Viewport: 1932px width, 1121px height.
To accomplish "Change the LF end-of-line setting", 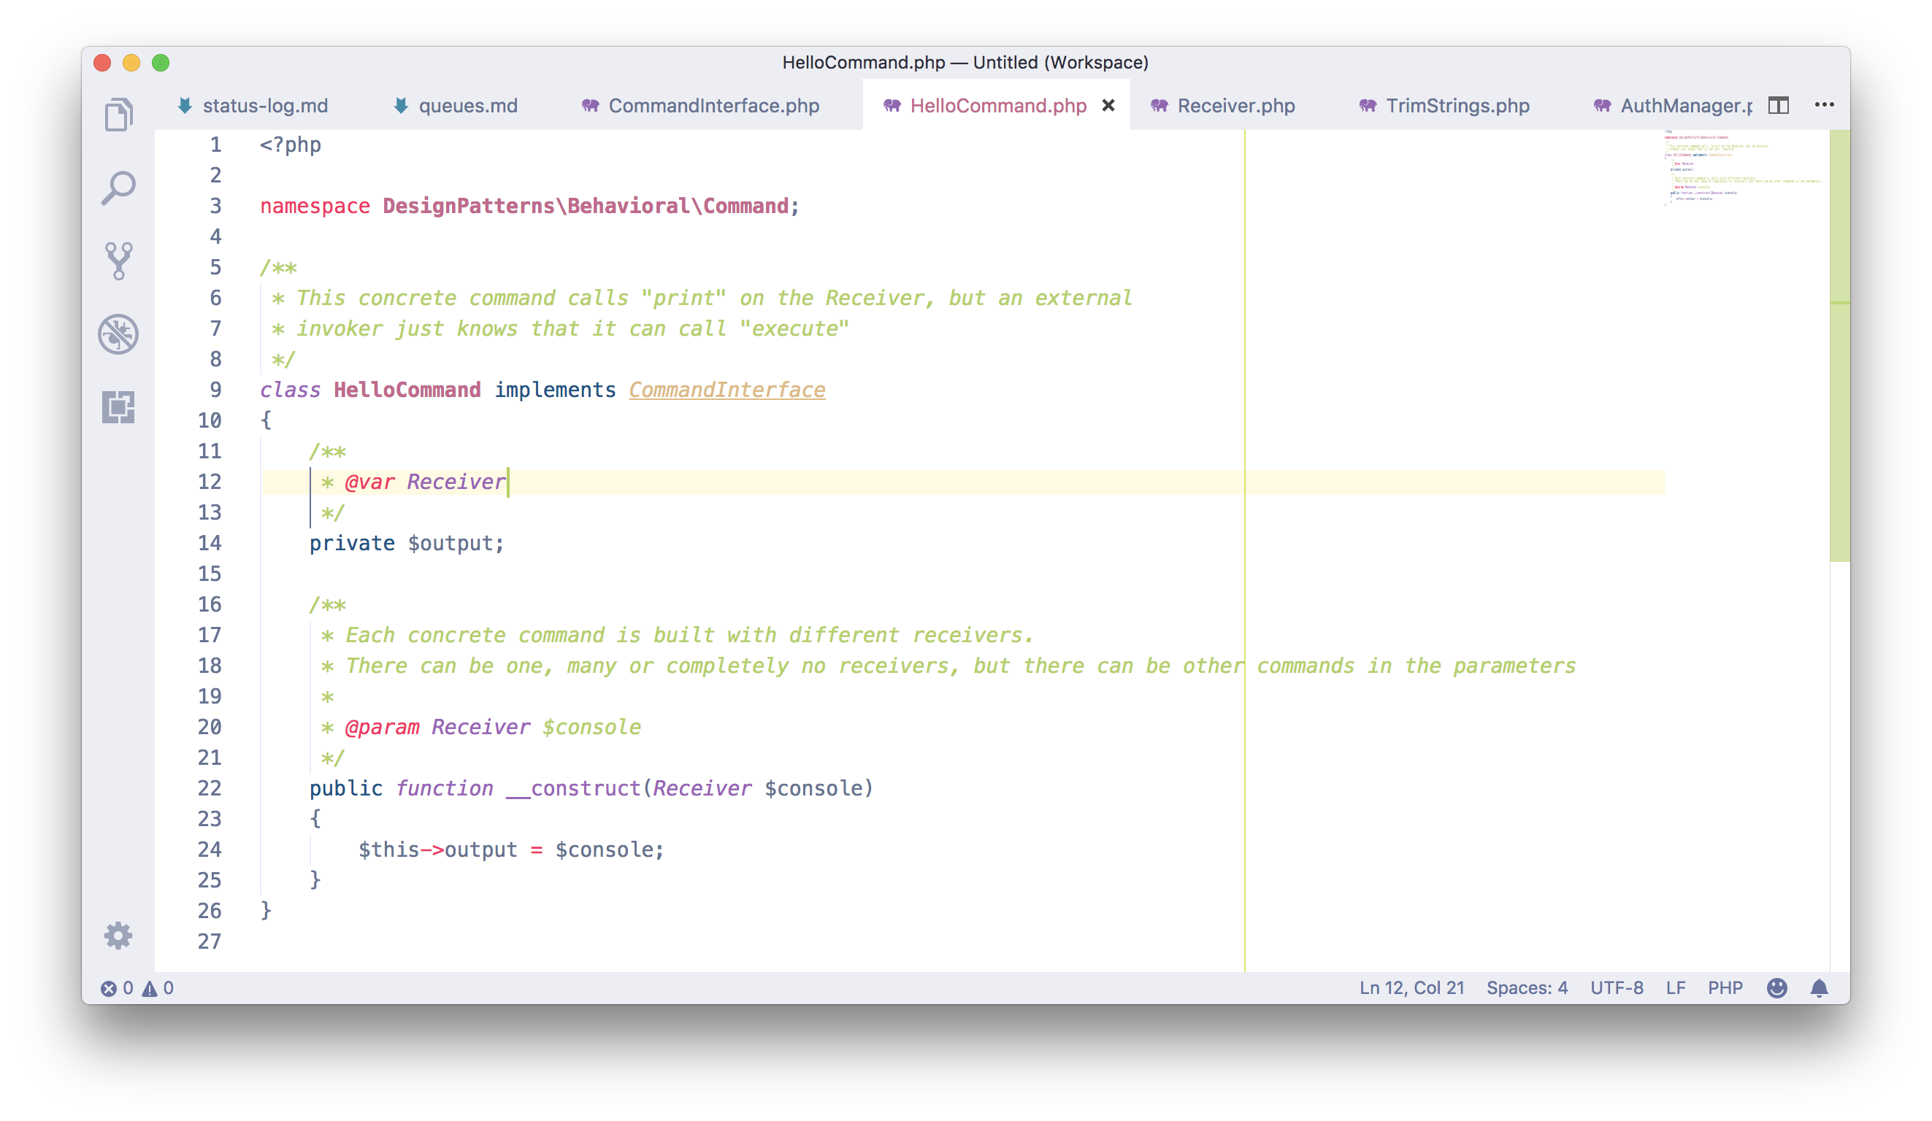I will [1676, 988].
